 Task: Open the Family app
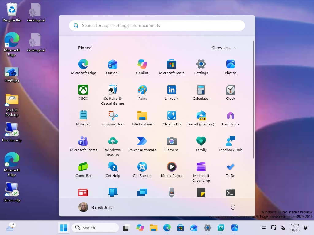coord(201,144)
